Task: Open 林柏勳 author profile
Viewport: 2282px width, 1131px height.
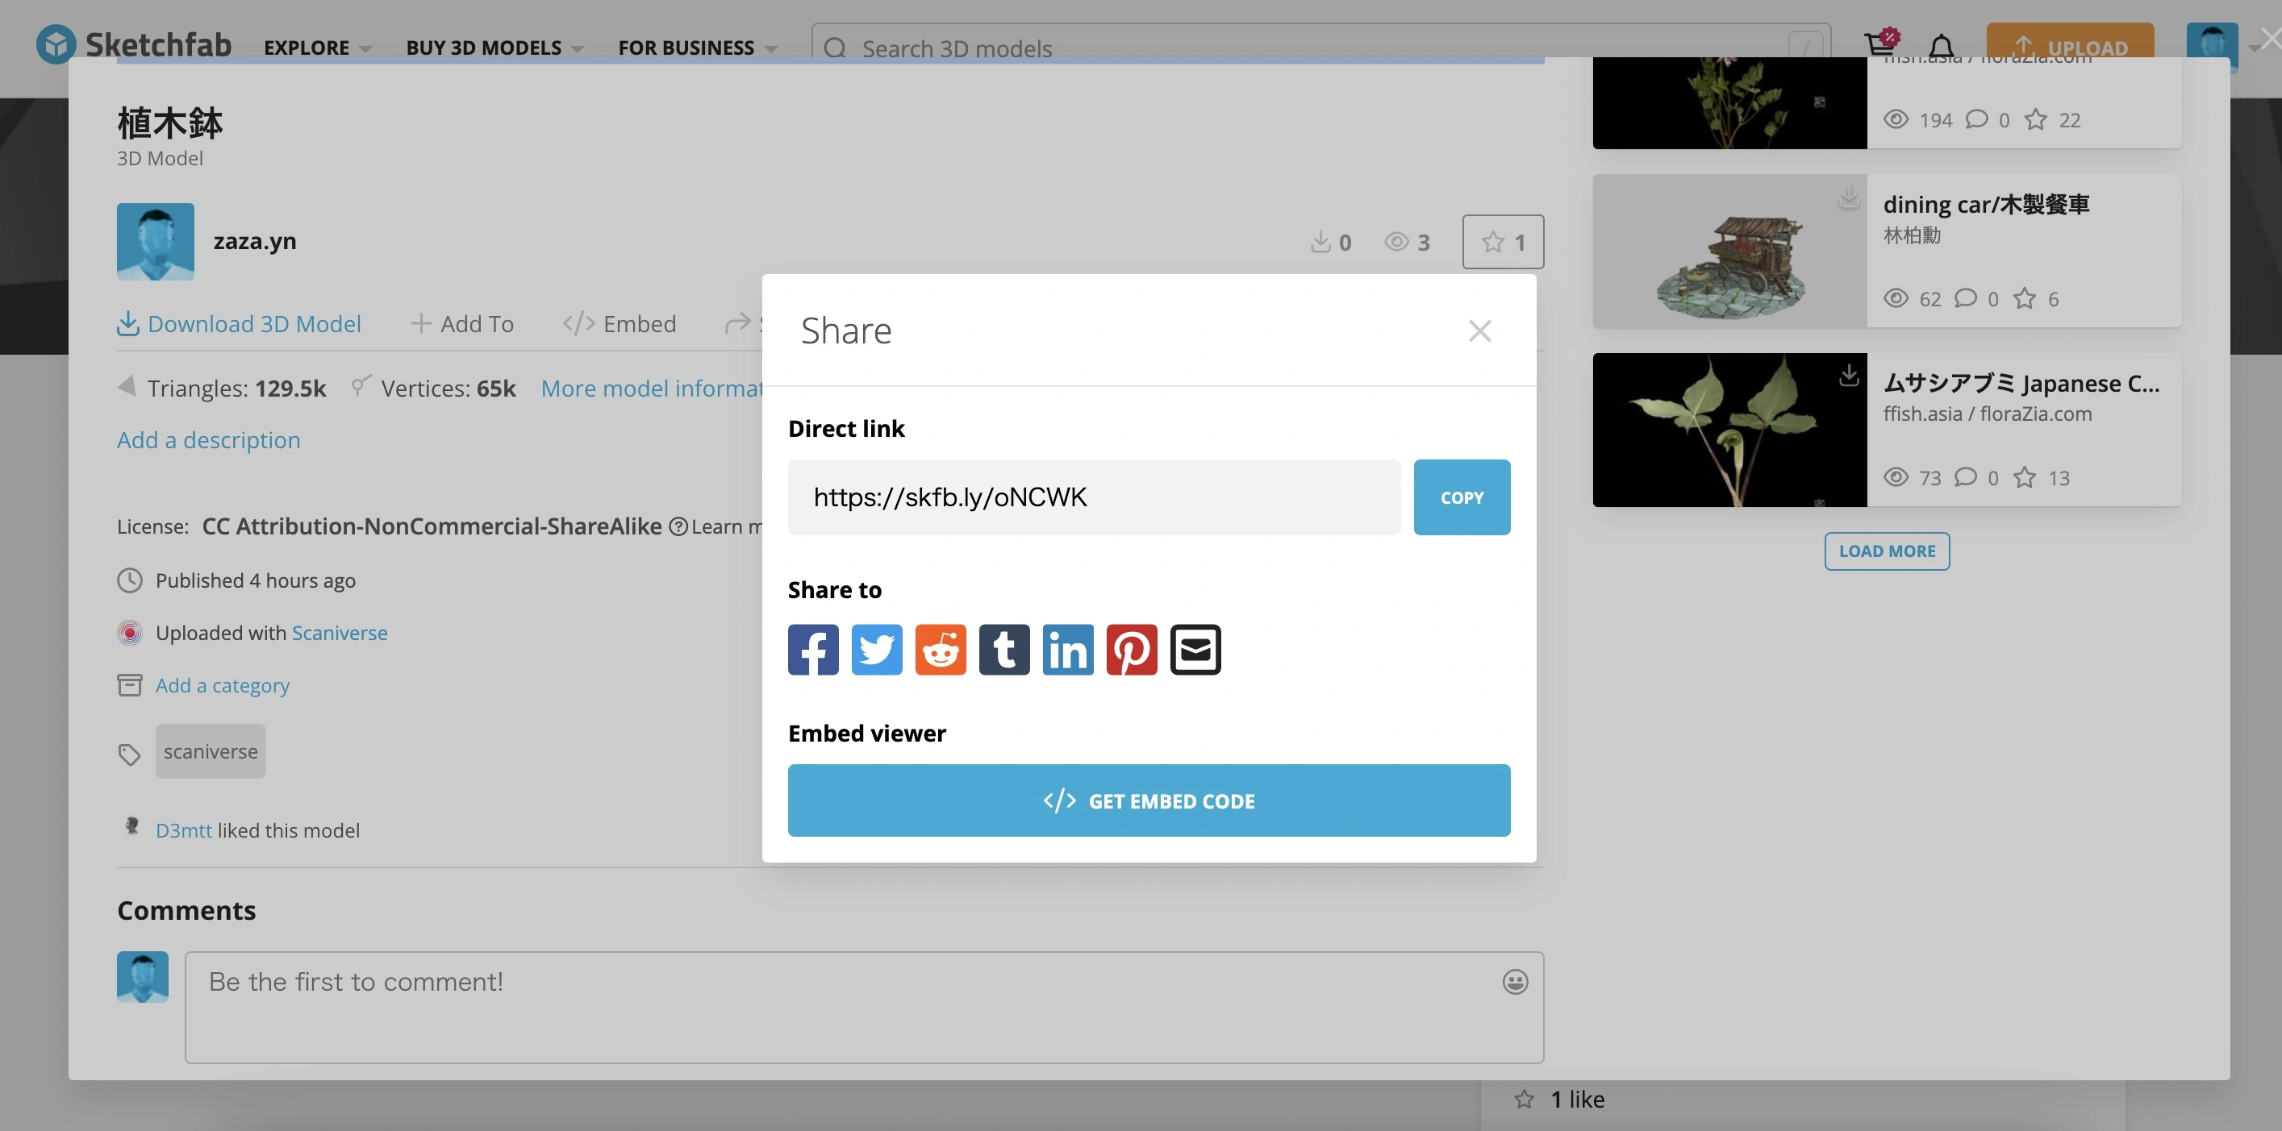Action: tap(1912, 235)
